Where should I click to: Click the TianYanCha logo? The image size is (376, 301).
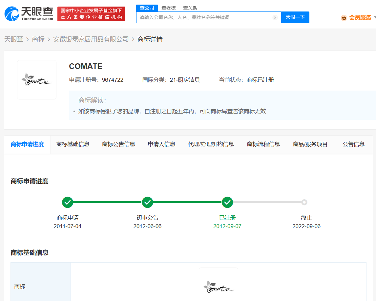pos(29,14)
